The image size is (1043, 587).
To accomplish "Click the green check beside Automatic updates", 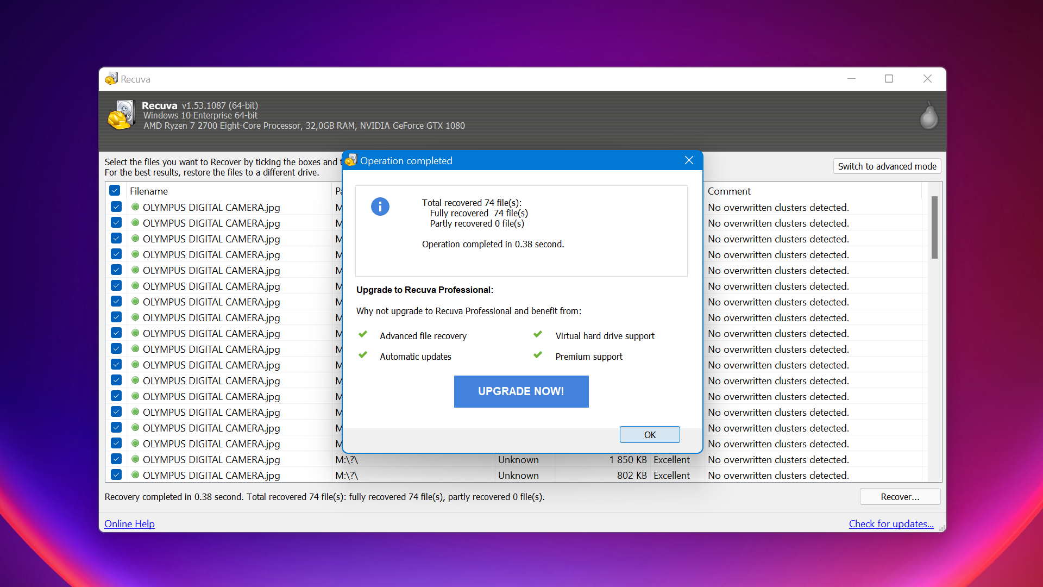I will pyautogui.click(x=363, y=355).
